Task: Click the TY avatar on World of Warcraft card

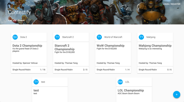Action: 99,37
